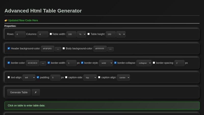Click the Rows number input field
The image size is (204, 115).
[20, 34]
